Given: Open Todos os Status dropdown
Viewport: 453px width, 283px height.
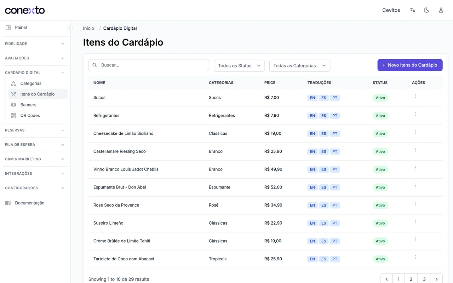Looking at the screenshot, I should click(239, 66).
